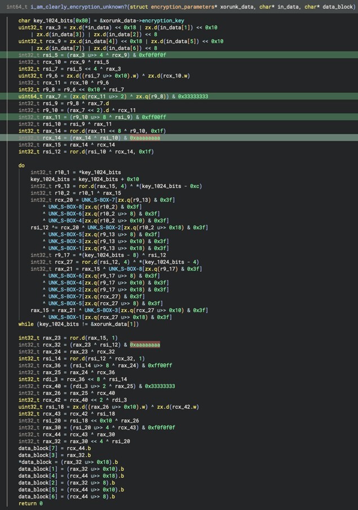Click highlighted line defining rsi_5 with 0xf0f0f0f

click(x=179, y=55)
